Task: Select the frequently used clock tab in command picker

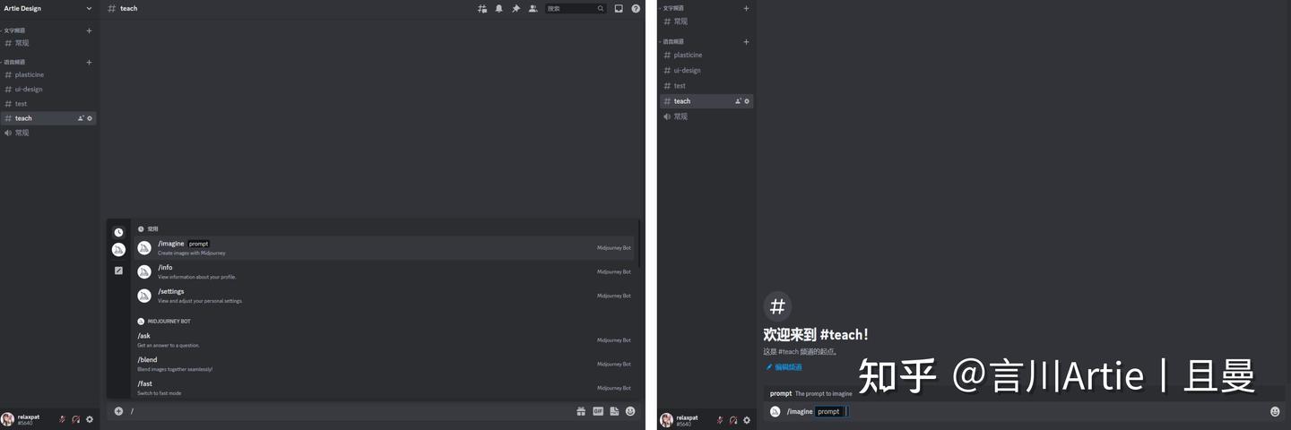Action: point(118,232)
